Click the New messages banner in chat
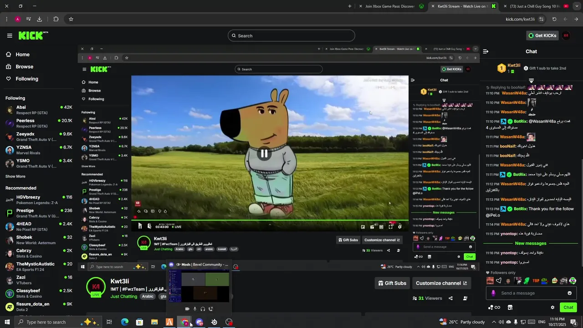The width and height of the screenshot is (583, 328). click(x=530, y=243)
